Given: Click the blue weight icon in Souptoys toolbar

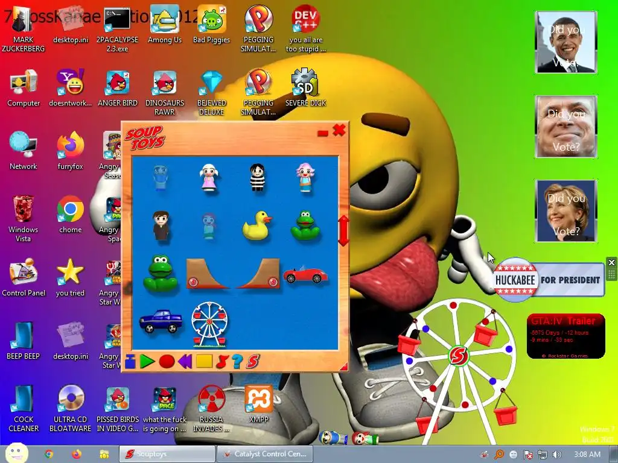Looking at the screenshot, I should tap(130, 362).
